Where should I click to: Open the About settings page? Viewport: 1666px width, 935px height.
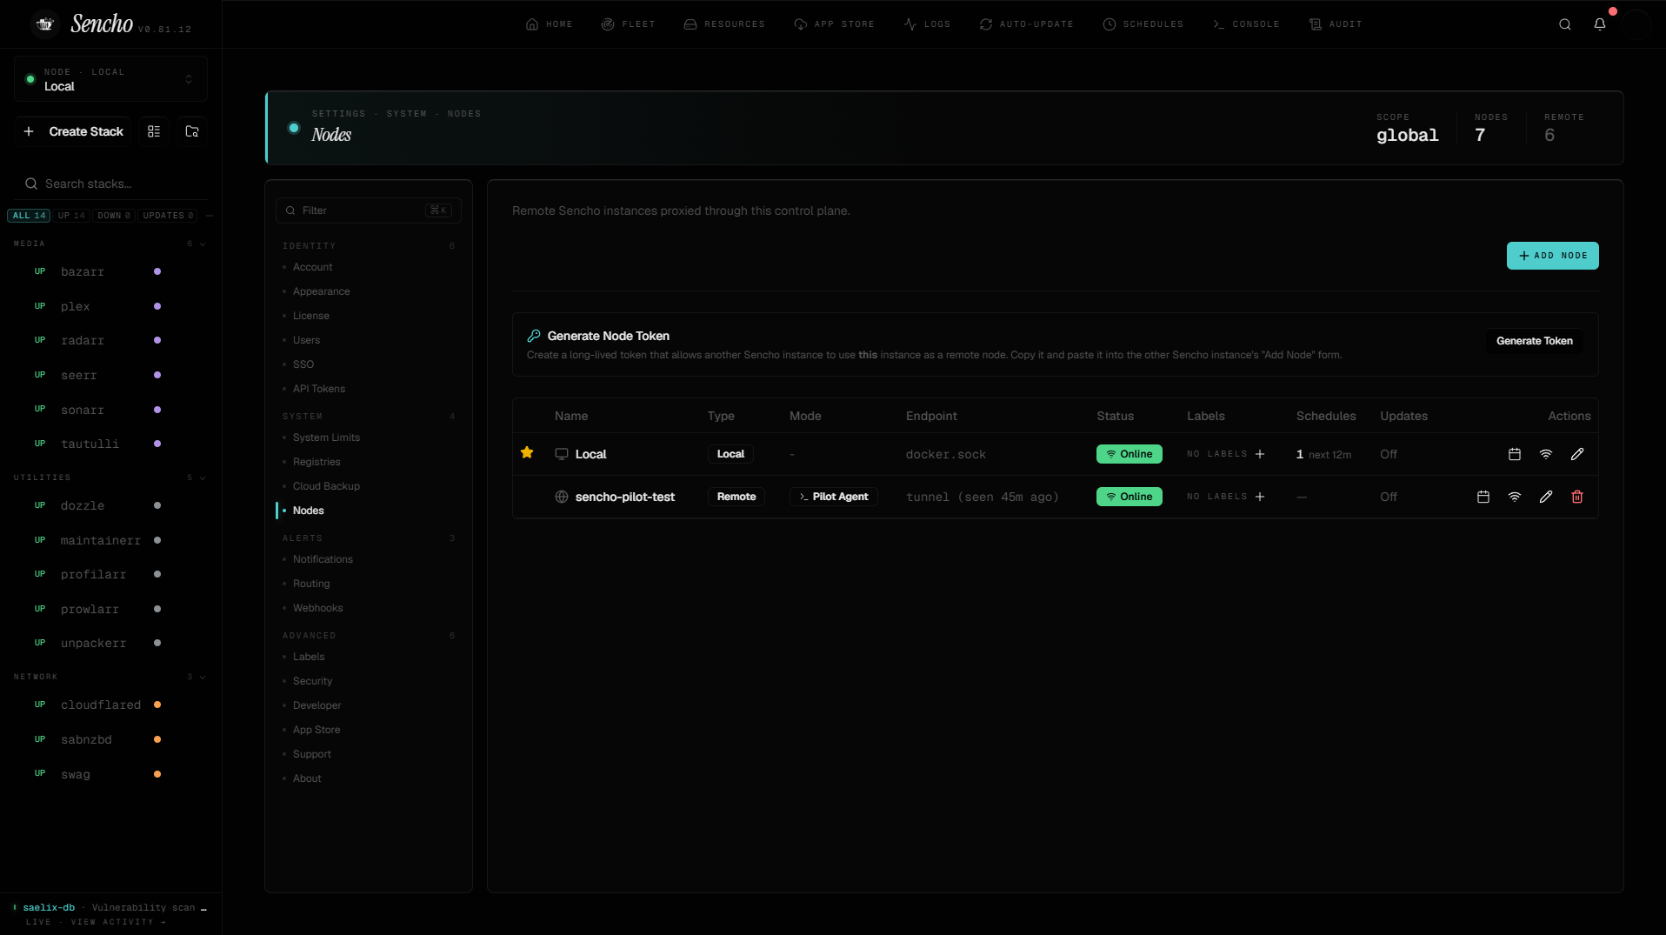[x=307, y=778]
